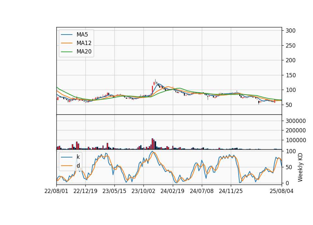This screenshot has width=313, height=225.
Task: Click the MA20 legend label
Action: pos(84,52)
